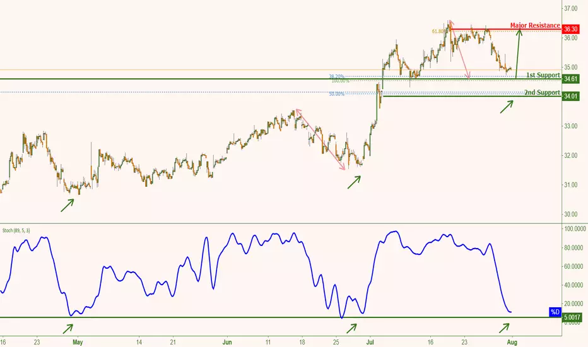This screenshot has height=347, width=588.
Task: Click the 35.00 price axis label
Action: pos(571,67)
